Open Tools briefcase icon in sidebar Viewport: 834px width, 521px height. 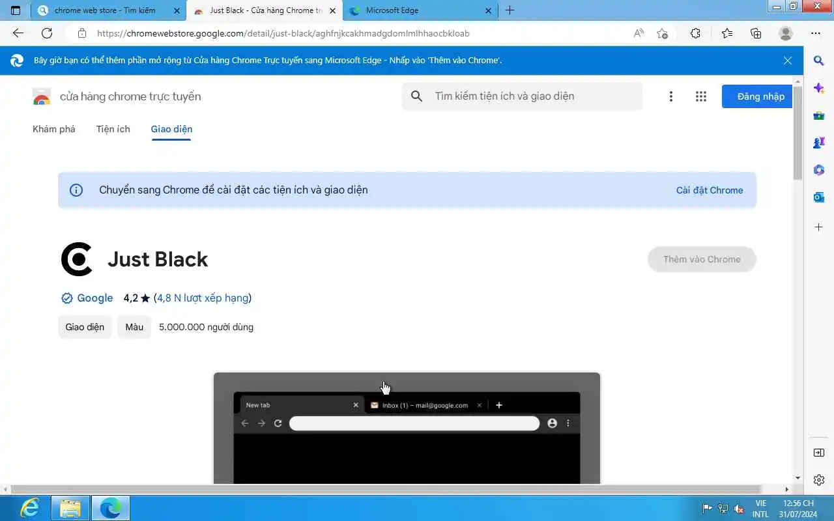coord(819,115)
